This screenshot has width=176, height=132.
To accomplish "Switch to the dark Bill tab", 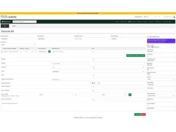I will (x=5, y=26).
